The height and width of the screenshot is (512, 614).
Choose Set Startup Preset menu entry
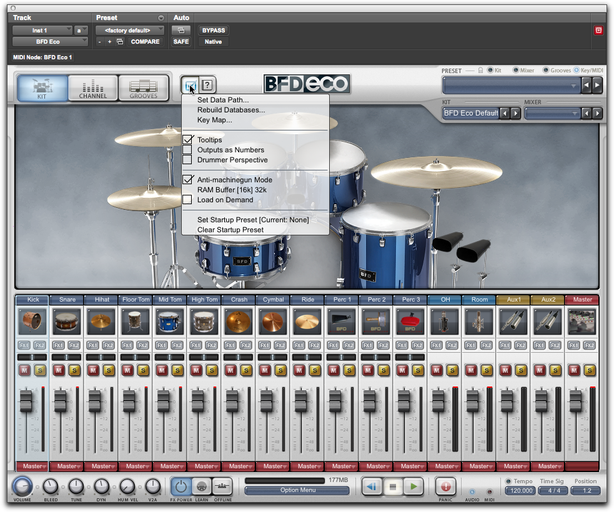[253, 220]
